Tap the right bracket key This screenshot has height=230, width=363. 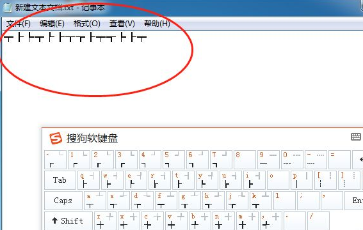pos(349,180)
